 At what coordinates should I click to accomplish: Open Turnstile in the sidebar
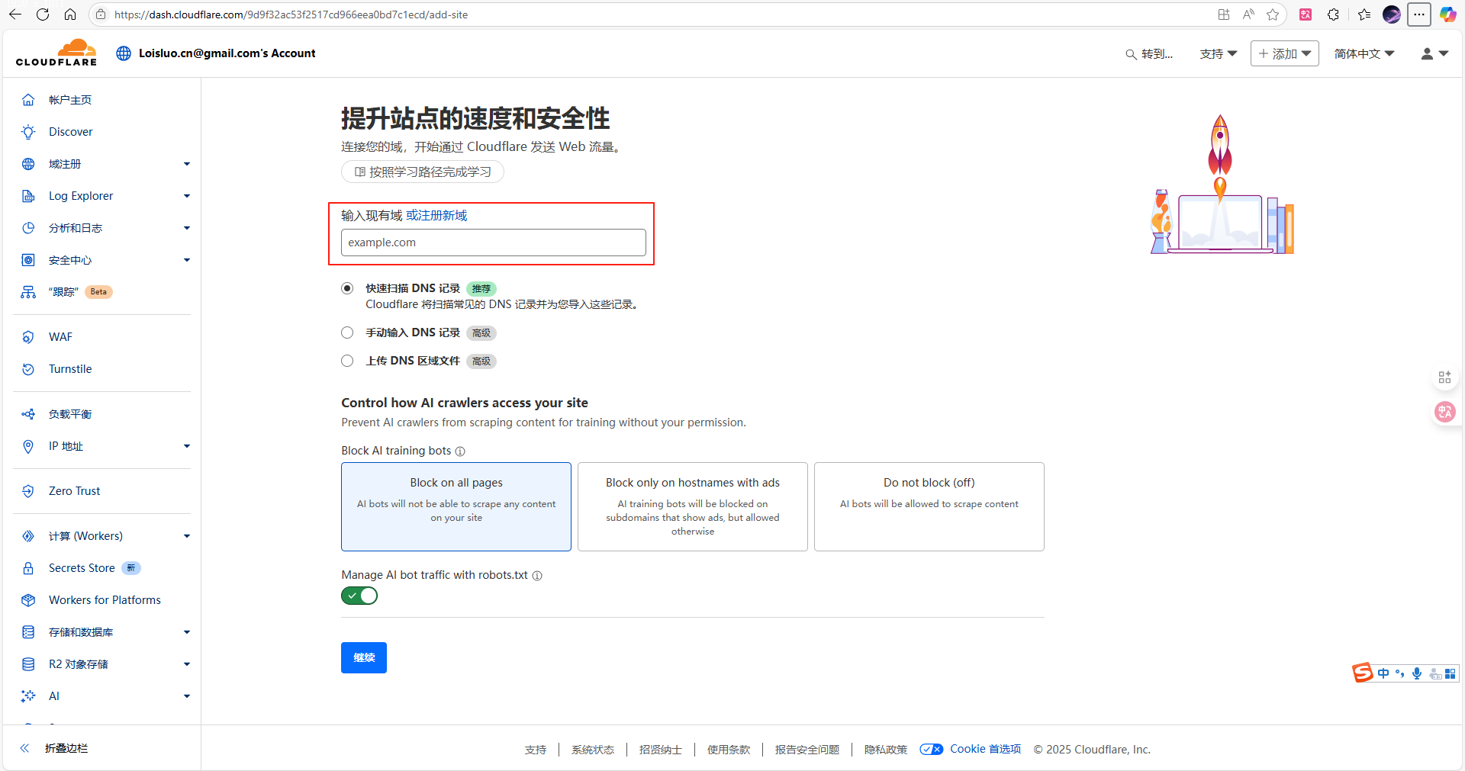70,369
